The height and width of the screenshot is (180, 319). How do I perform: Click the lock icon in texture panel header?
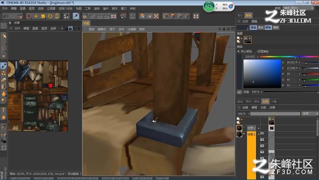tap(70, 28)
